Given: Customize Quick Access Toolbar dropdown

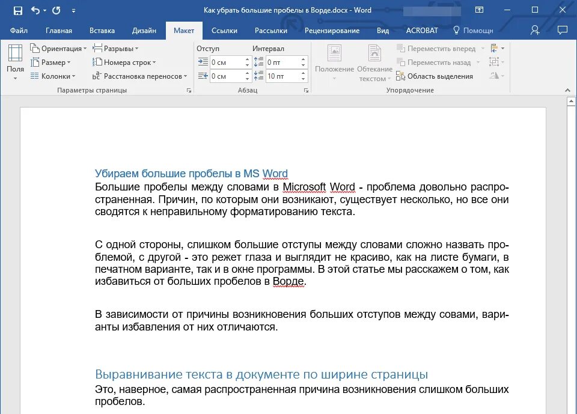Looking at the screenshot, I should pyautogui.click(x=73, y=11).
